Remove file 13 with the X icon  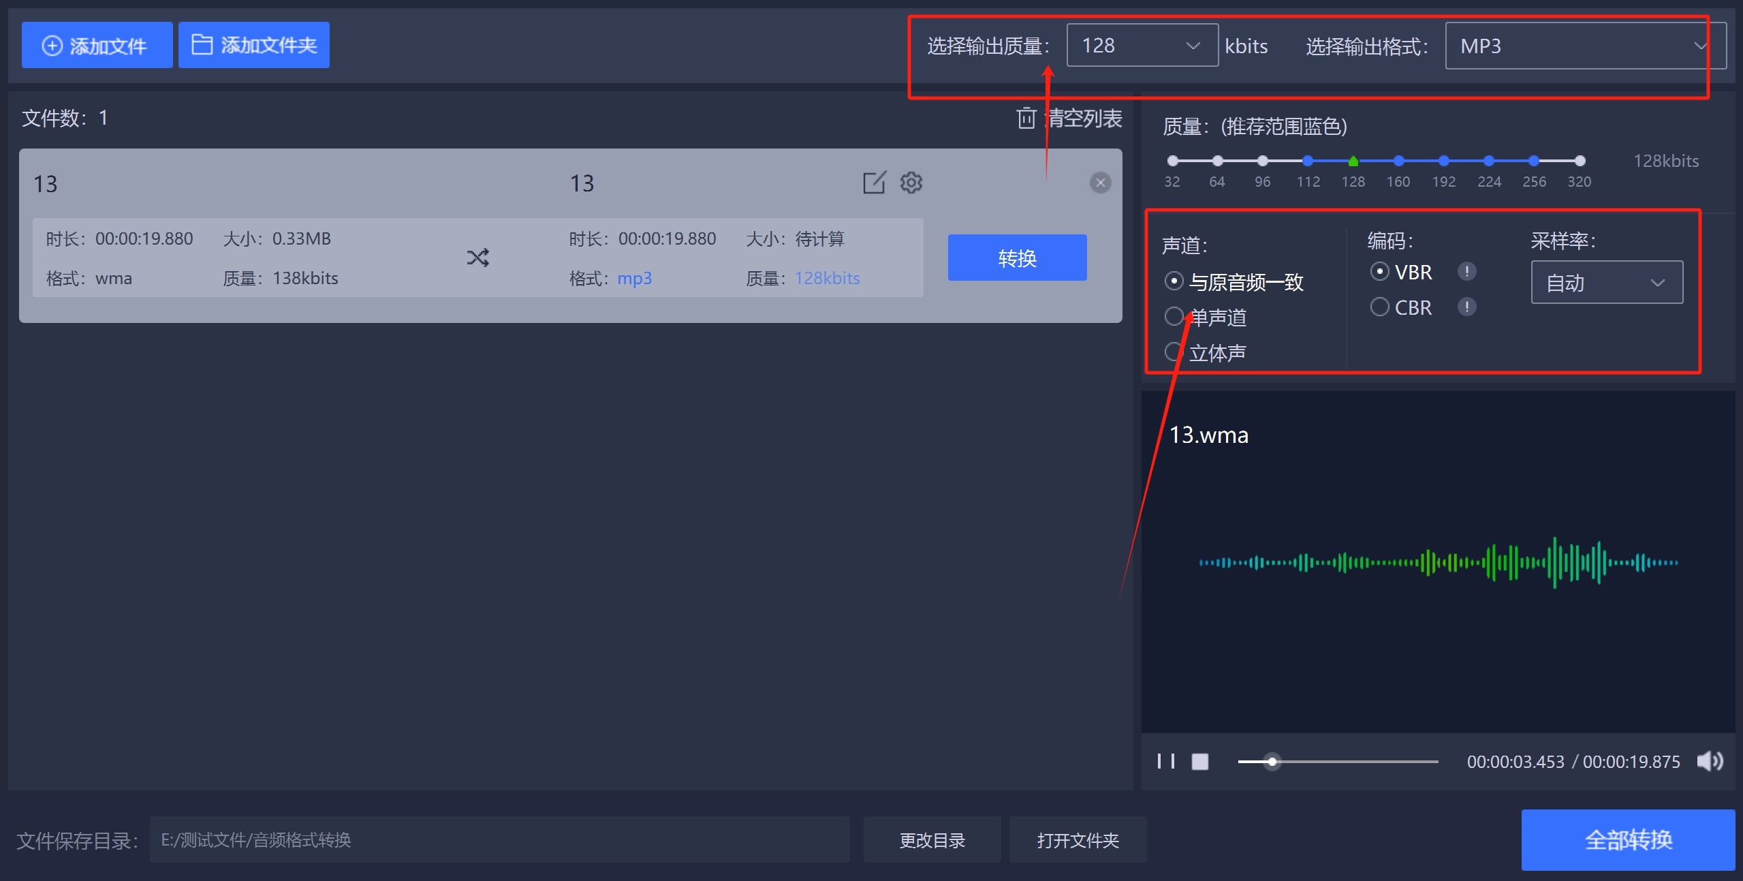(x=1100, y=183)
